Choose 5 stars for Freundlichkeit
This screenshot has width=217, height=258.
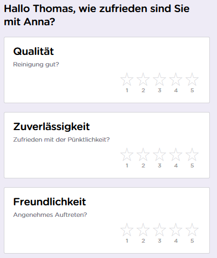192,229
